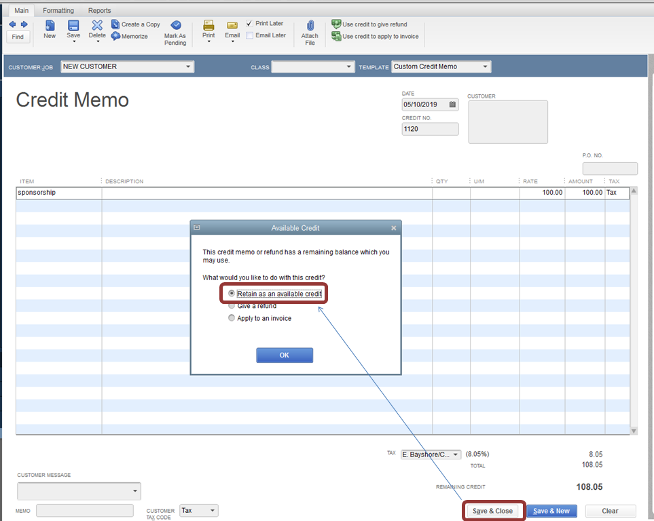Switch to the Main tab
The width and height of the screenshot is (654, 521).
22,10
